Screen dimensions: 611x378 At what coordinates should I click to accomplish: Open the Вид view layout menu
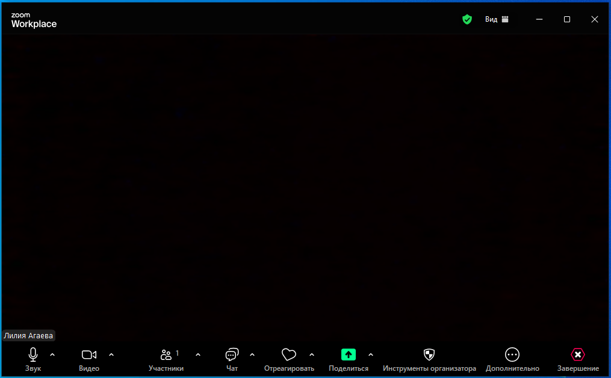pyautogui.click(x=497, y=19)
